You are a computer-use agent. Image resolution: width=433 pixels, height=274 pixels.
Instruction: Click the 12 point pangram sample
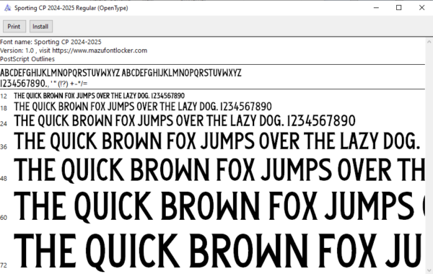[100, 96]
